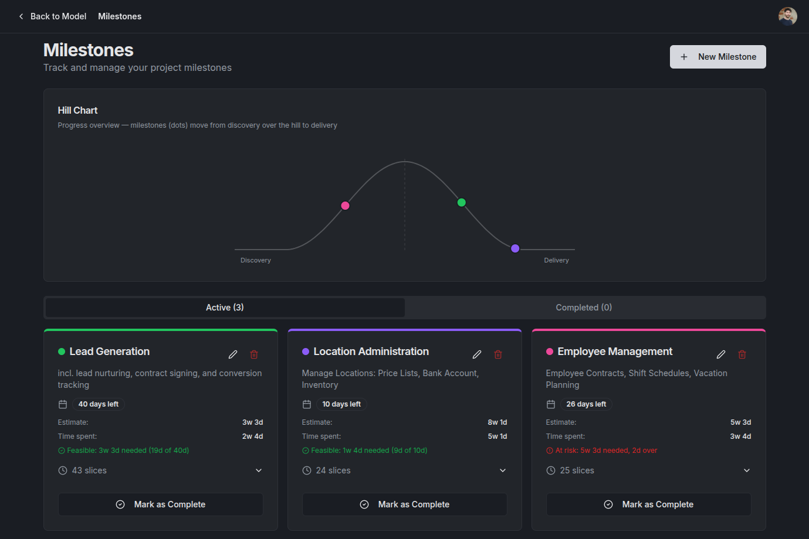The image size is (809, 539).
Task: Select the pink dot on hill chart
Action: pos(346,206)
